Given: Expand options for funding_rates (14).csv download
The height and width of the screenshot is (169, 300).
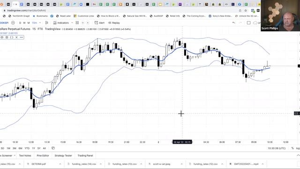Looking at the screenshot, I should point(101,164).
